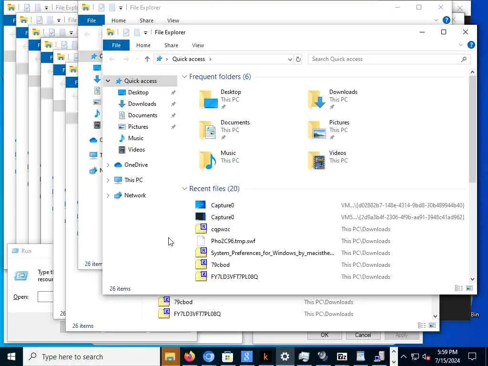Open the orange k app on the taskbar
This screenshot has height=366, width=488.
pyautogui.click(x=265, y=356)
